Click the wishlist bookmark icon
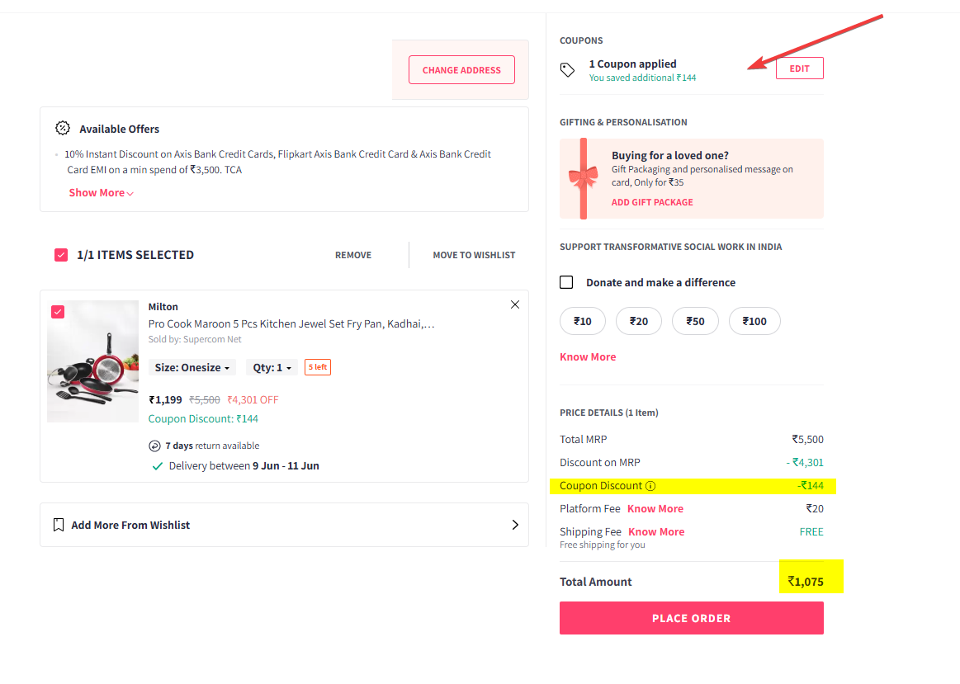The image size is (960, 684). pyautogui.click(x=59, y=525)
